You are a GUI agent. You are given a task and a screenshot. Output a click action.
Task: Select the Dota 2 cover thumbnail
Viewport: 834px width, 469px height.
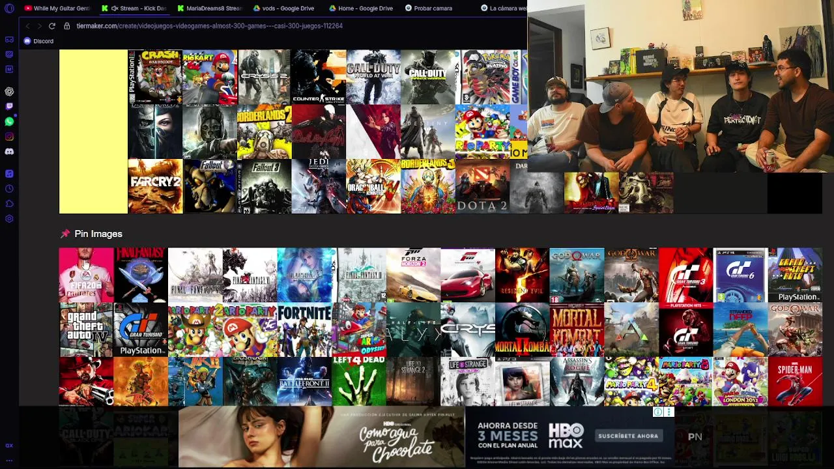pos(482,186)
